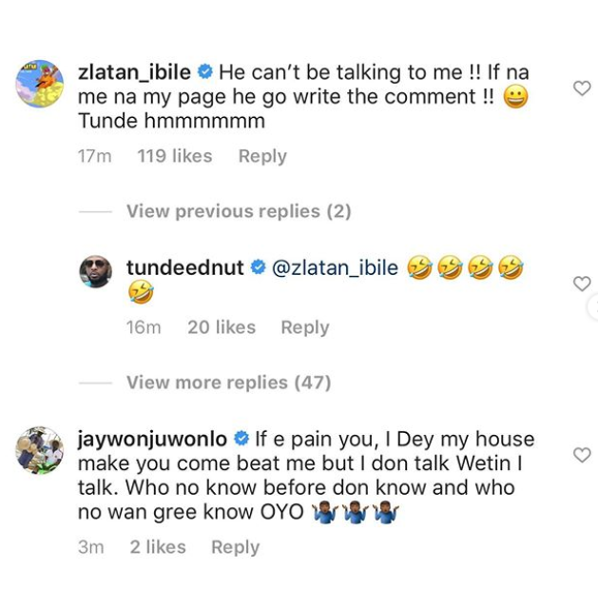Expand View more replies (47)
The height and width of the screenshot is (610, 598).
[x=228, y=383]
